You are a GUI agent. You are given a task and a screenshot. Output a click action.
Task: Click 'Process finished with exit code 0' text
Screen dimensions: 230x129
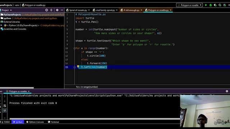point(33,103)
